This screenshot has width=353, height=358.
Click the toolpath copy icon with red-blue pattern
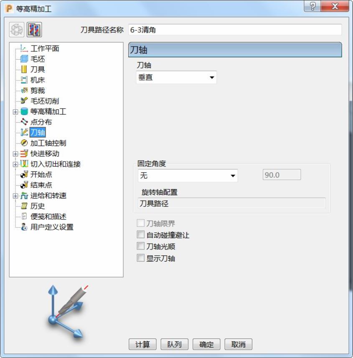coord(34,30)
